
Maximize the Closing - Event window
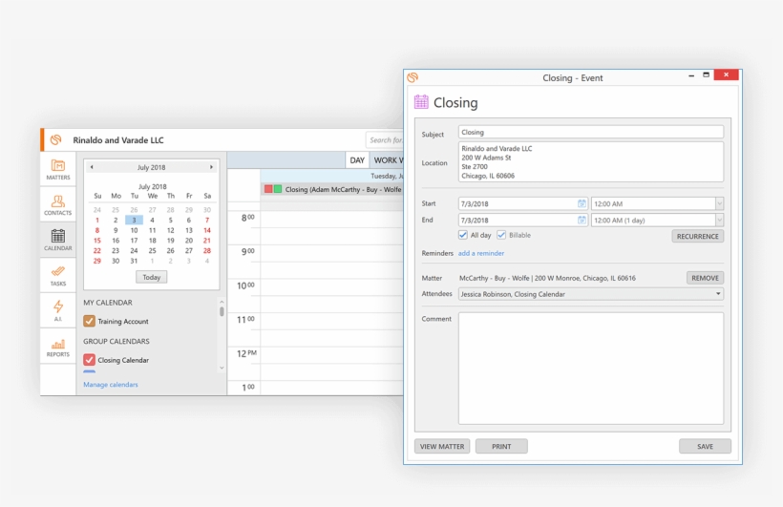point(706,74)
